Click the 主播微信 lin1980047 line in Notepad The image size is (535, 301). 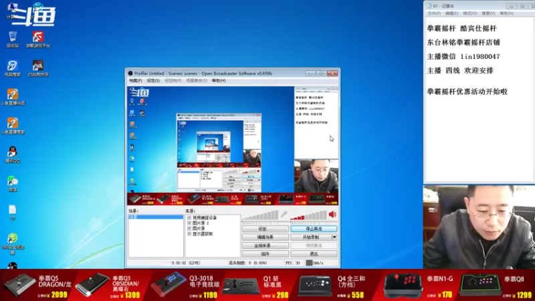click(x=463, y=57)
